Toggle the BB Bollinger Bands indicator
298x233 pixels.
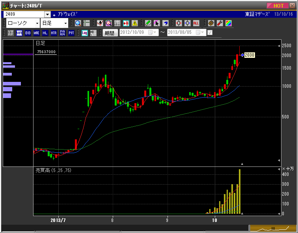28,33
